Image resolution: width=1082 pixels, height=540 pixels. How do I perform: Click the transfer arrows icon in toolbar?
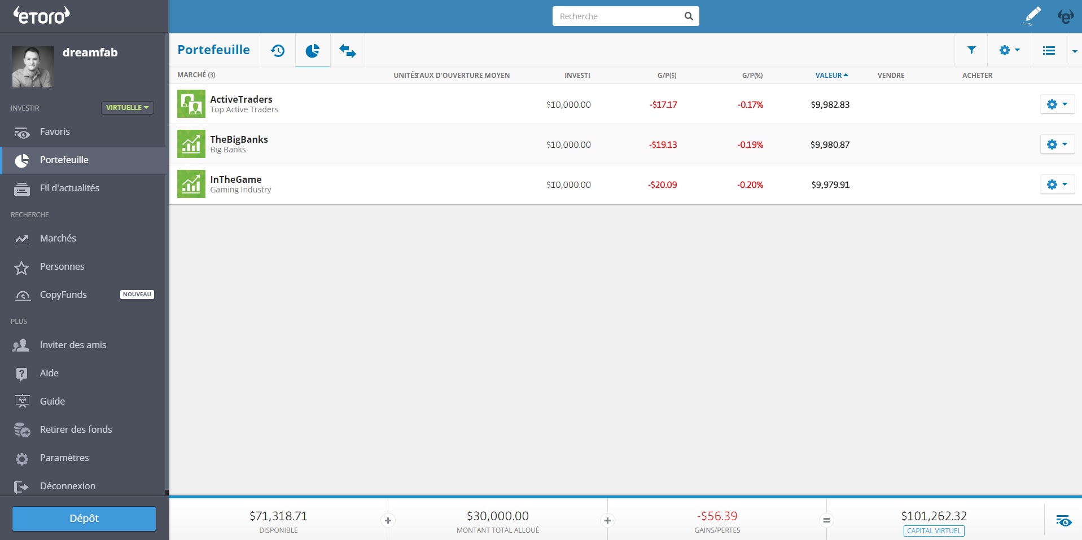pos(348,51)
